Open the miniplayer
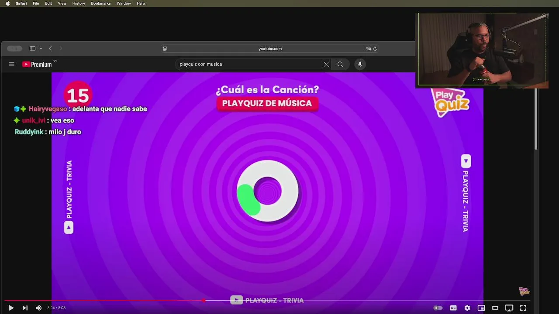 pyautogui.click(x=481, y=308)
